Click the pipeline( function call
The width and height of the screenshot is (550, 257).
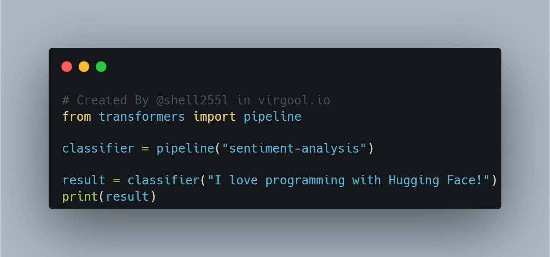pos(185,149)
